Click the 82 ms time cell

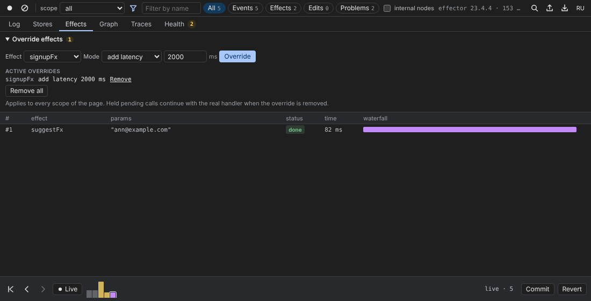click(x=333, y=130)
